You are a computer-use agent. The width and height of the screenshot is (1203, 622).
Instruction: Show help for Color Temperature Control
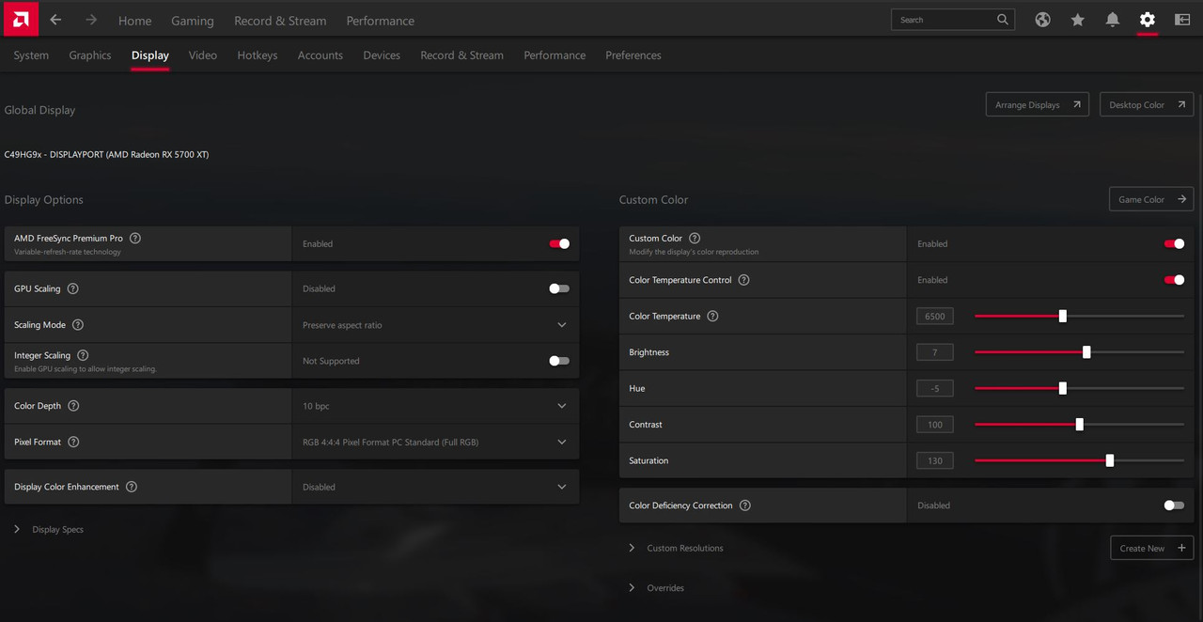point(743,280)
